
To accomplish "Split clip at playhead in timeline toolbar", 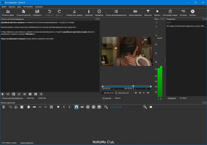I will 51,107.
